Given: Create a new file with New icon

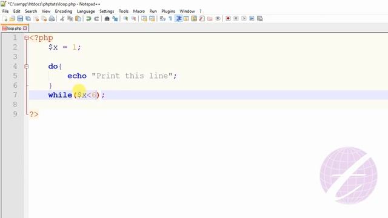Looking at the screenshot, I should click(x=4, y=19).
